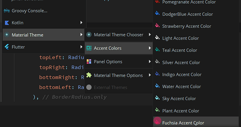
Task: Open Panel Options submenu
Action: [119, 62]
